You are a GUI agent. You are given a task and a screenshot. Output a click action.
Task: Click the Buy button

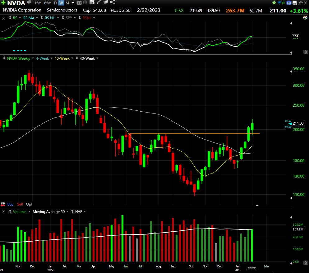point(11,204)
